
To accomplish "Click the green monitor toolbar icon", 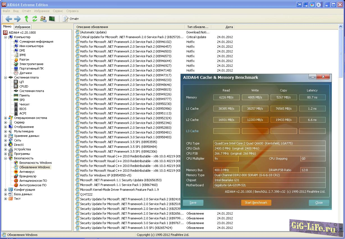I will [52, 19].
